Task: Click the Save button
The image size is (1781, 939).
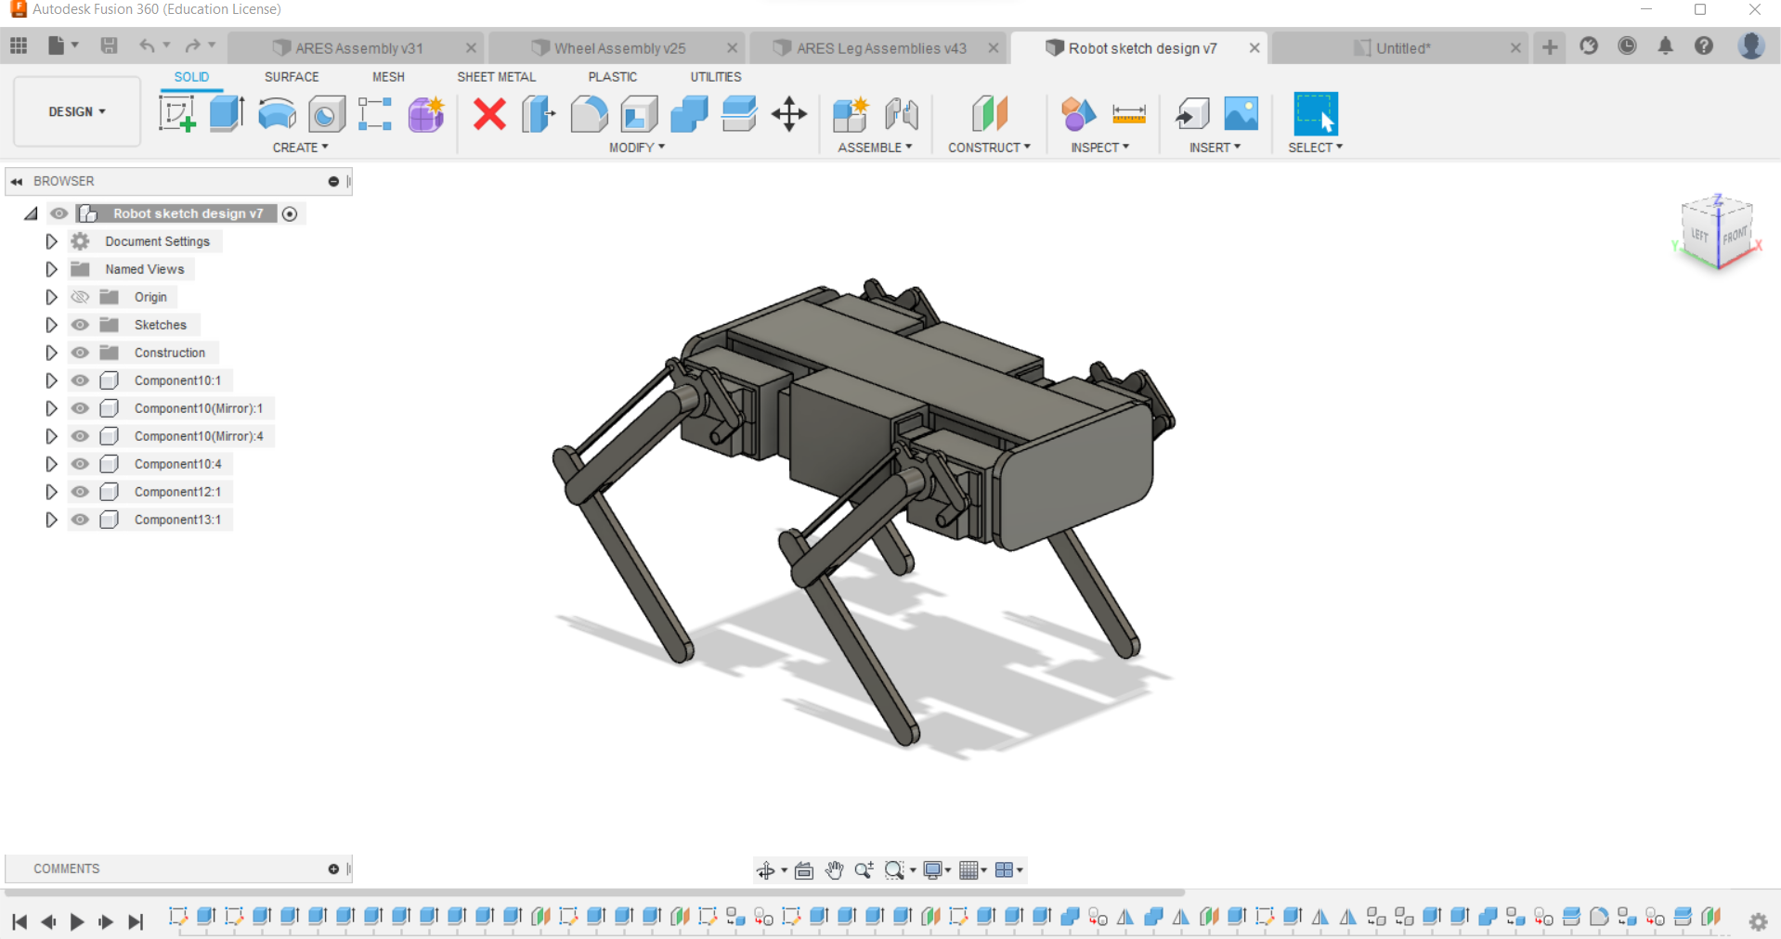Action: [x=109, y=45]
